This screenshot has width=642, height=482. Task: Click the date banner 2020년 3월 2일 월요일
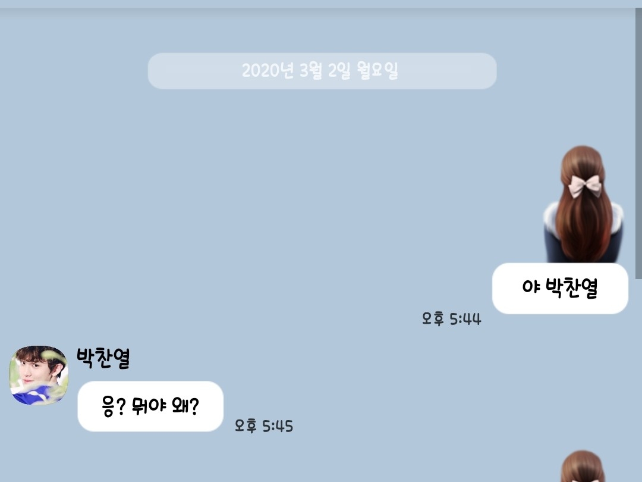click(x=322, y=71)
